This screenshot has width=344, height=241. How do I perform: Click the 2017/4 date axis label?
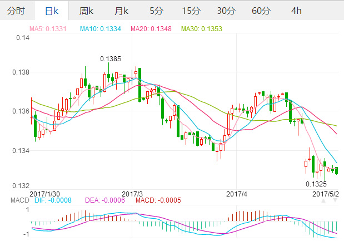click(237, 194)
